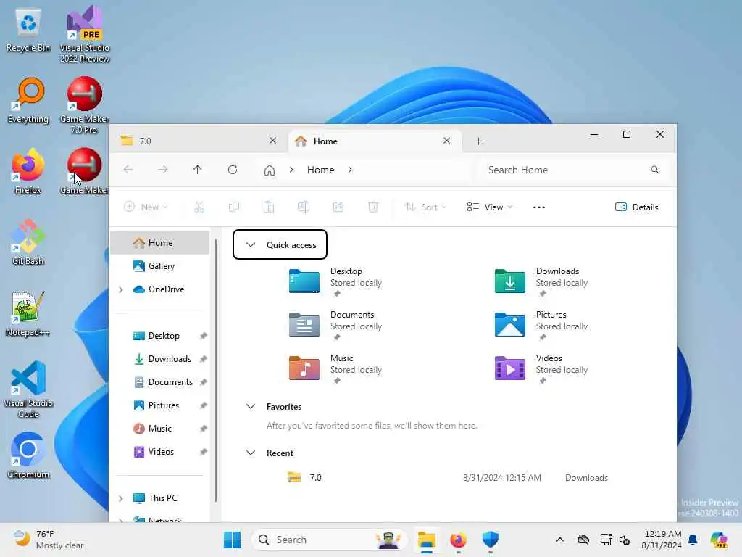This screenshot has height=557, width=742.
Task: Select Visual Studio 2022 Preview desktop icon
Action: (84, 34)
